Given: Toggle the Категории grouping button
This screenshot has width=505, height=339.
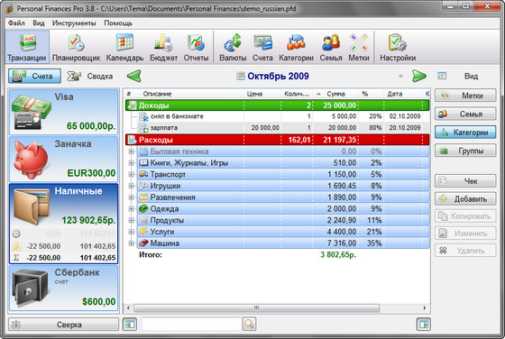Looking at the screenshot, I should point(465,133).
